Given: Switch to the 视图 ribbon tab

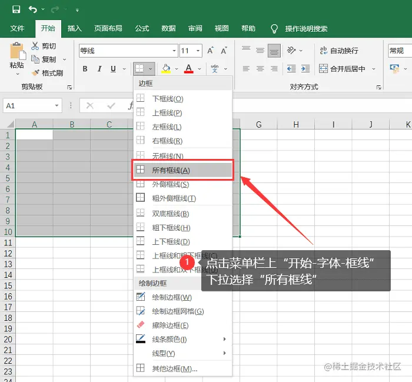Looking at the screenshot, I should [222, 28].
